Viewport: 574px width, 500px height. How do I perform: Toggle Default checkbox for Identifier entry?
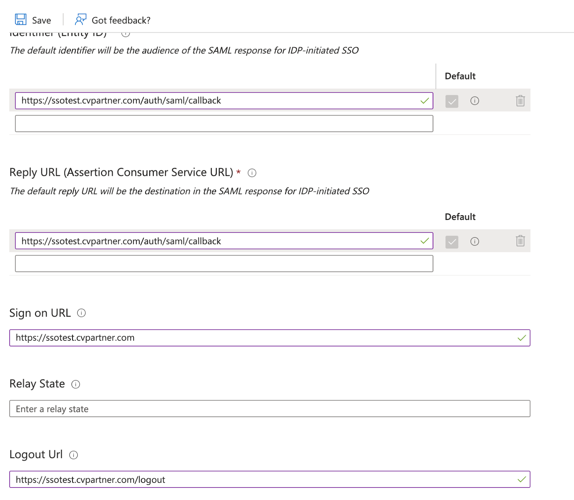[x=452, y=101]
